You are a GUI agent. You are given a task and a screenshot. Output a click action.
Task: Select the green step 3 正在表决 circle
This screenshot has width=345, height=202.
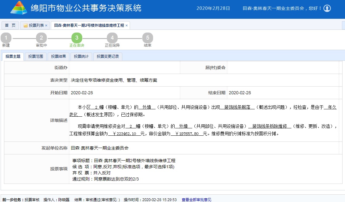(77, 38)
